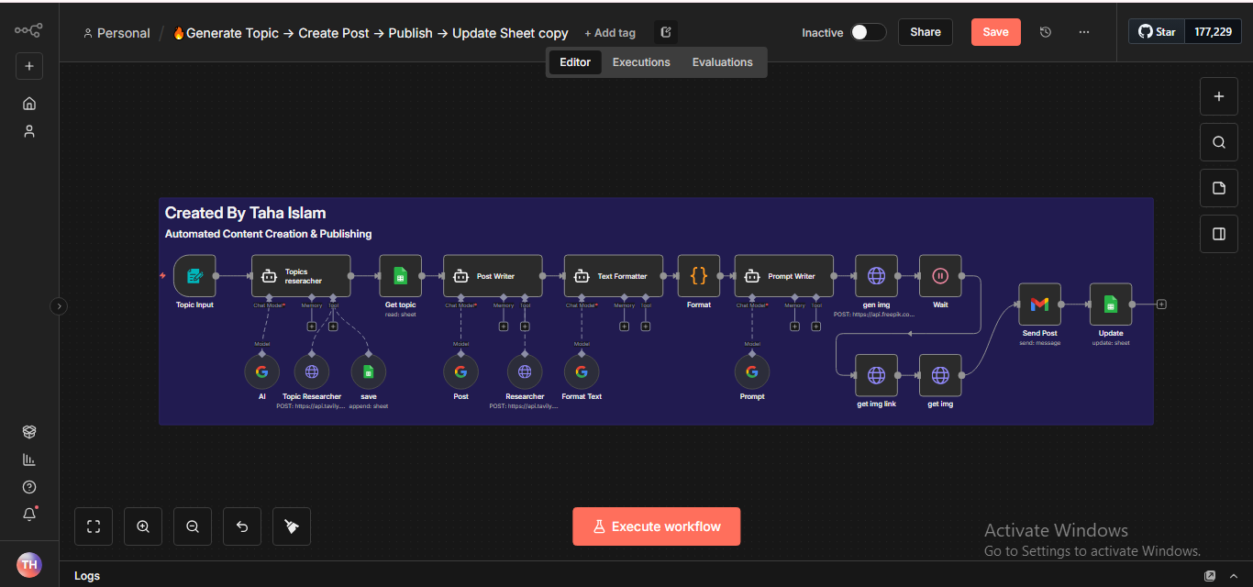Screen dimensions: 1253x587
Task: Open the three-dots workflow options menu
Action: (1084, 32)
